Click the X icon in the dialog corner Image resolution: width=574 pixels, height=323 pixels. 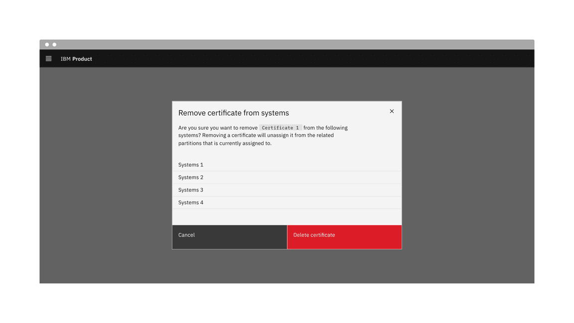[392, 111]
